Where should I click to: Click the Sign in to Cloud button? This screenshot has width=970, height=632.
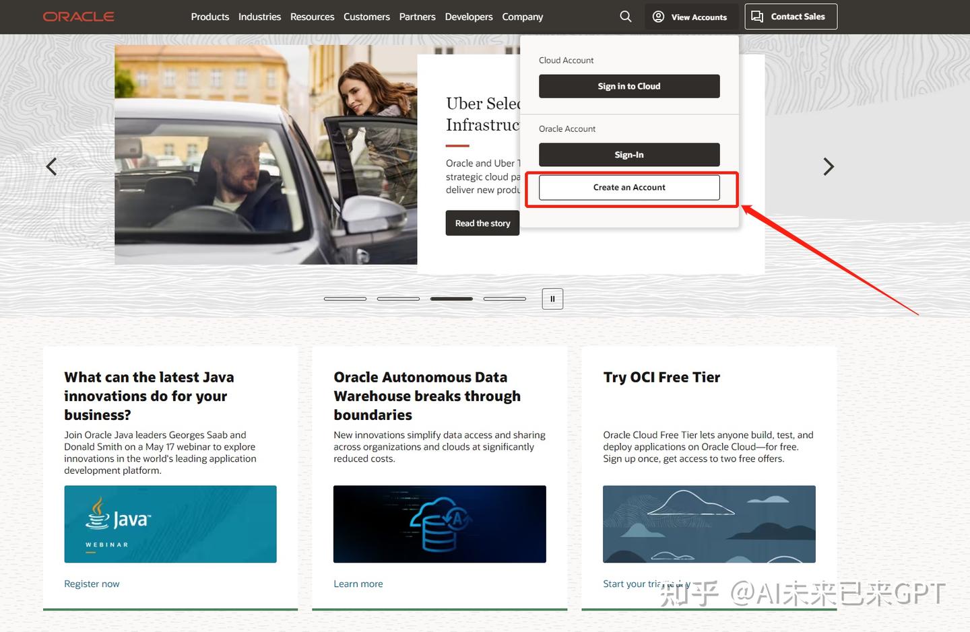(629, 86)
